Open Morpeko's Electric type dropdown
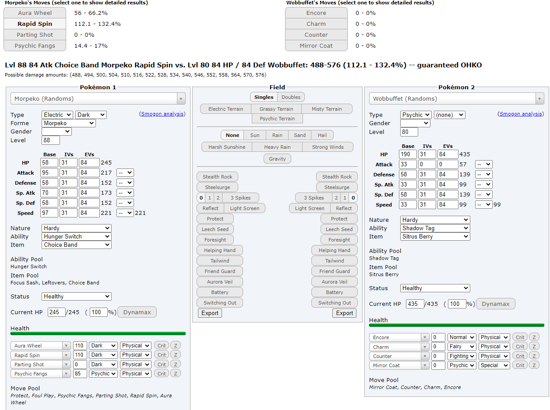Viewport: 550px width, 410px height. pos(57,115)
